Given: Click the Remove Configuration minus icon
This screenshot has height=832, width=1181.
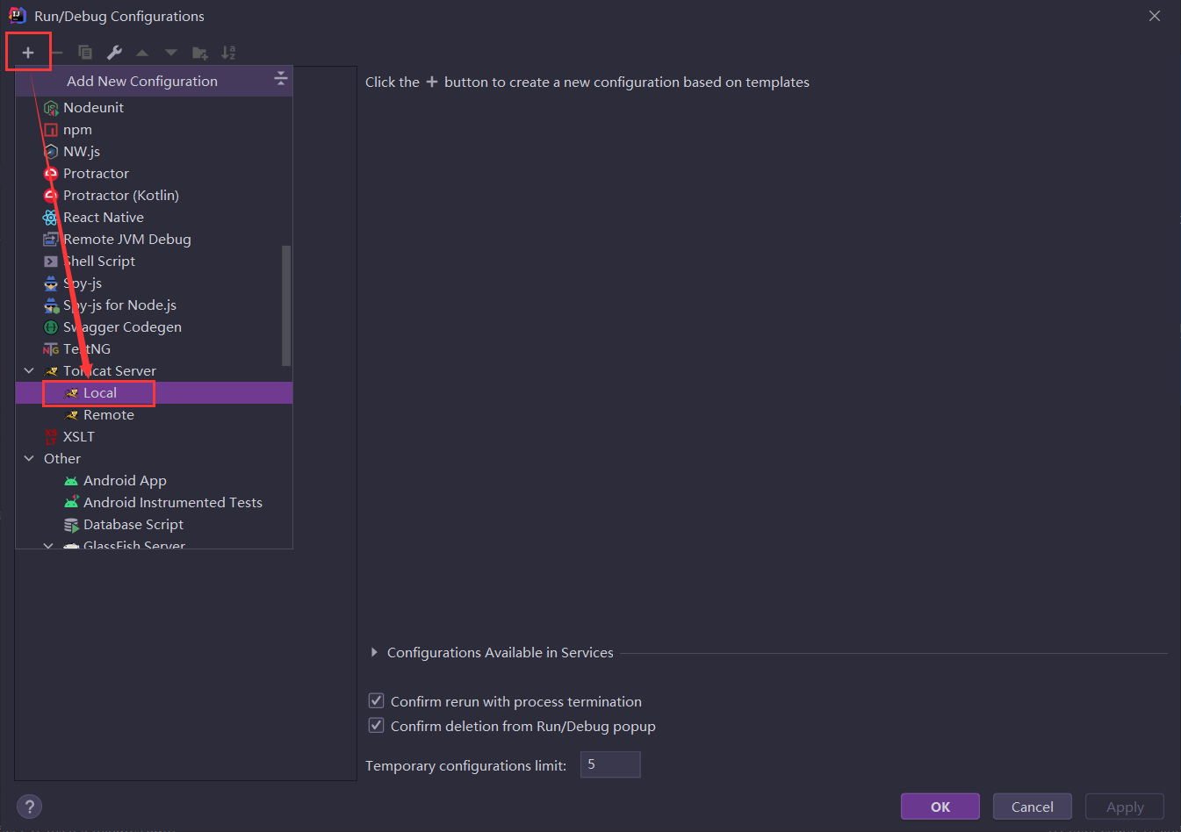Looking at the screenshot, I should [57, 53].
